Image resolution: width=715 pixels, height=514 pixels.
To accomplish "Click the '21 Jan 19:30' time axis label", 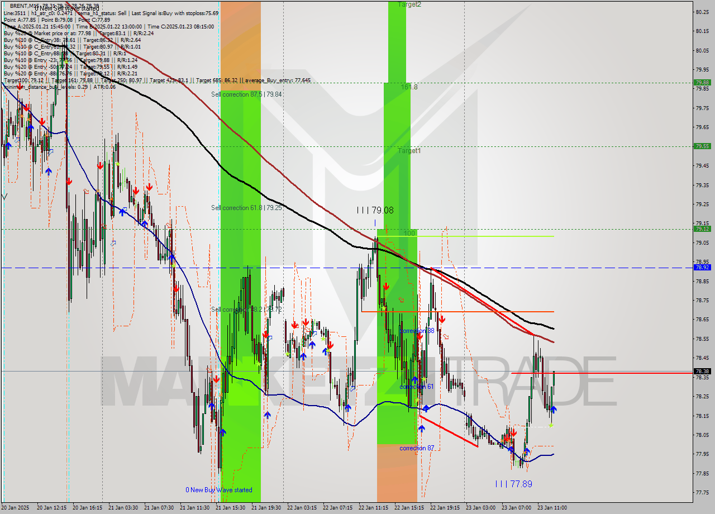I will (x=265, y=508).
